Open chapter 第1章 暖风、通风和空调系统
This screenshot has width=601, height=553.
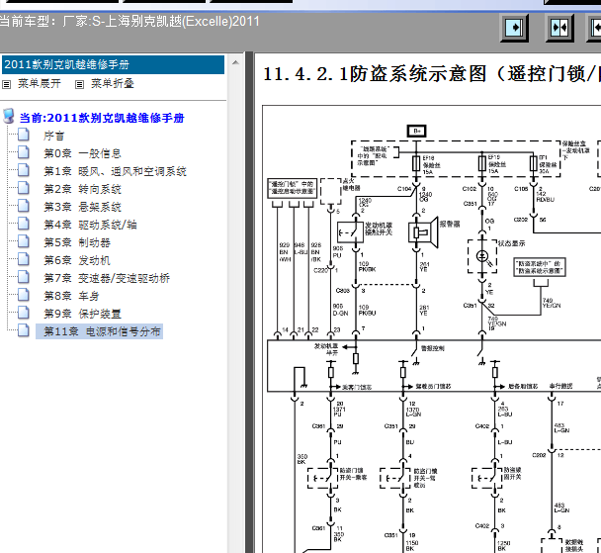[115, 171]
